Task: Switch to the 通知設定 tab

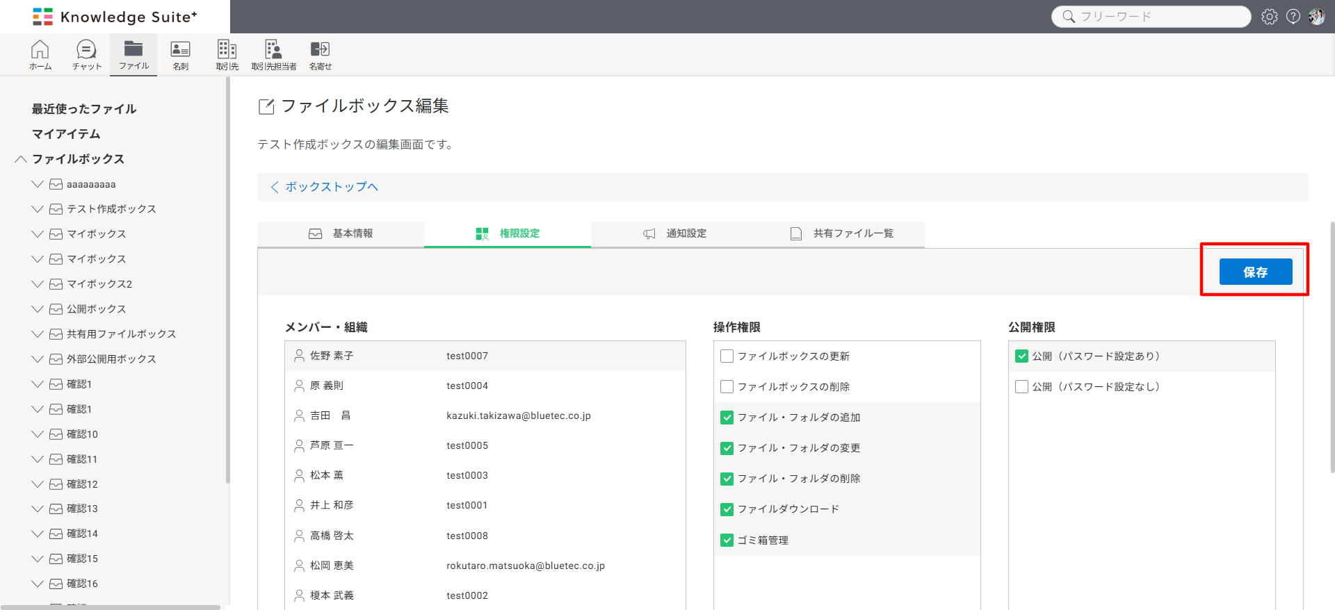Action: point(674,234)
